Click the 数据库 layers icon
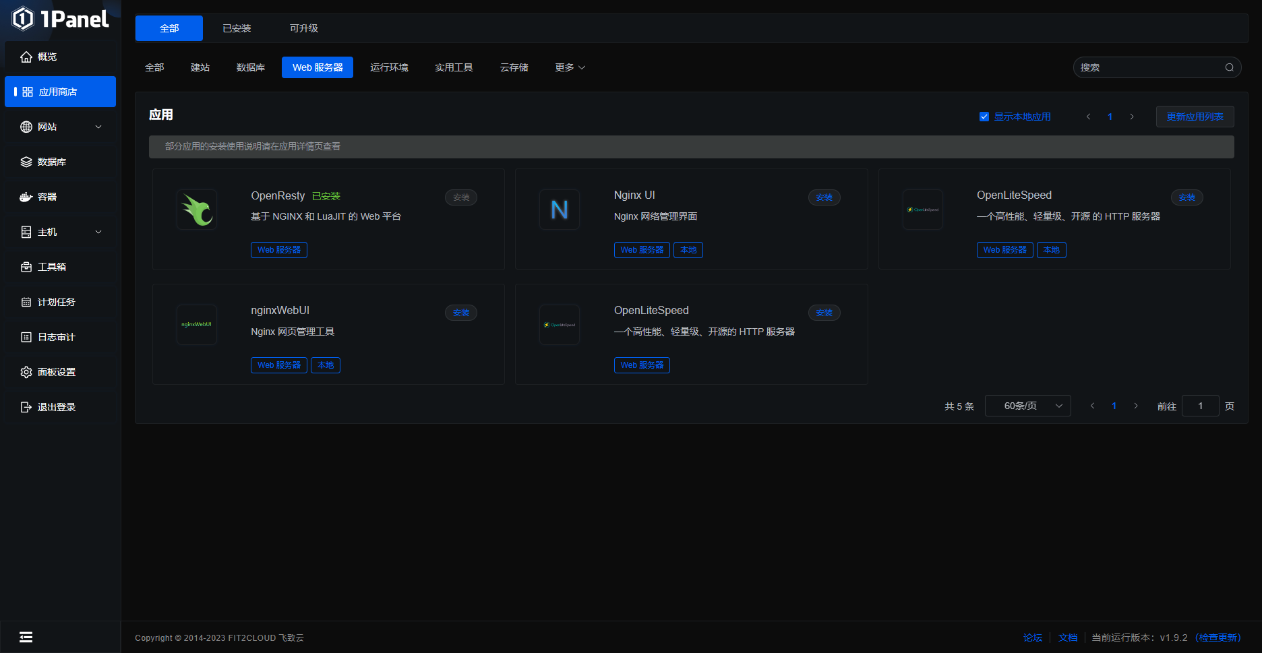The image size is (1262, 653). pos(26,162)
